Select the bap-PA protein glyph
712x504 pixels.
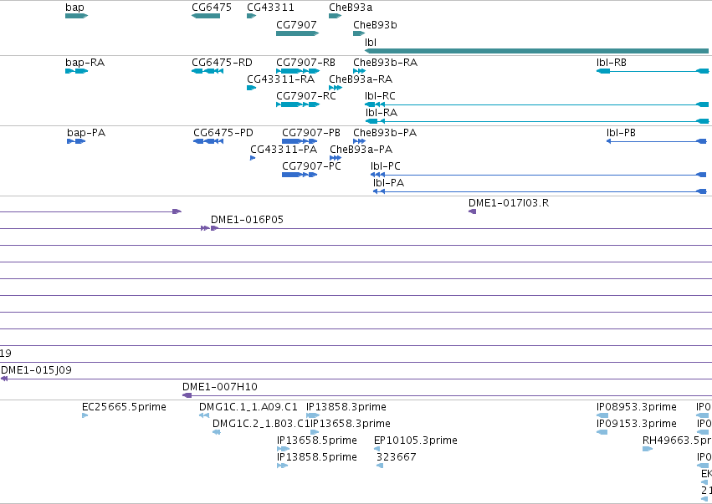coord(76,141)
